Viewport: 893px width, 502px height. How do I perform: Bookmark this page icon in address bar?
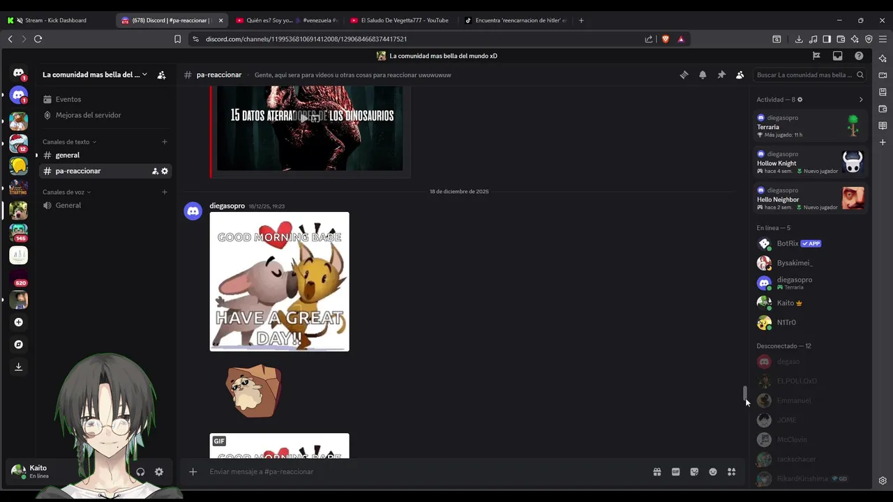coord(177,39)
